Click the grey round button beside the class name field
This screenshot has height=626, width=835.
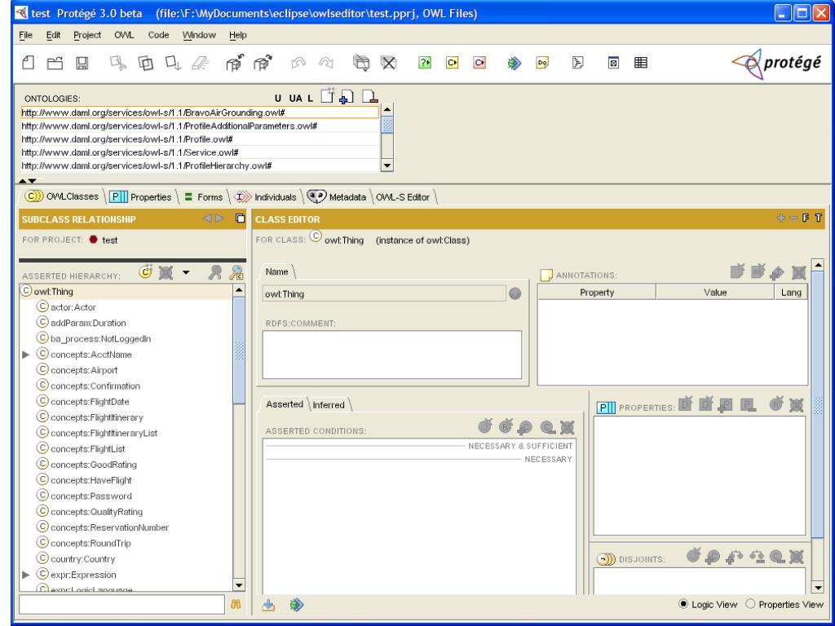tap(515, 293)
